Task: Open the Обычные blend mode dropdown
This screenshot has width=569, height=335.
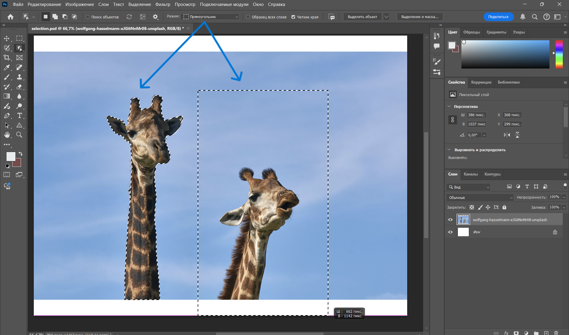Action: [x=480, y=197]
